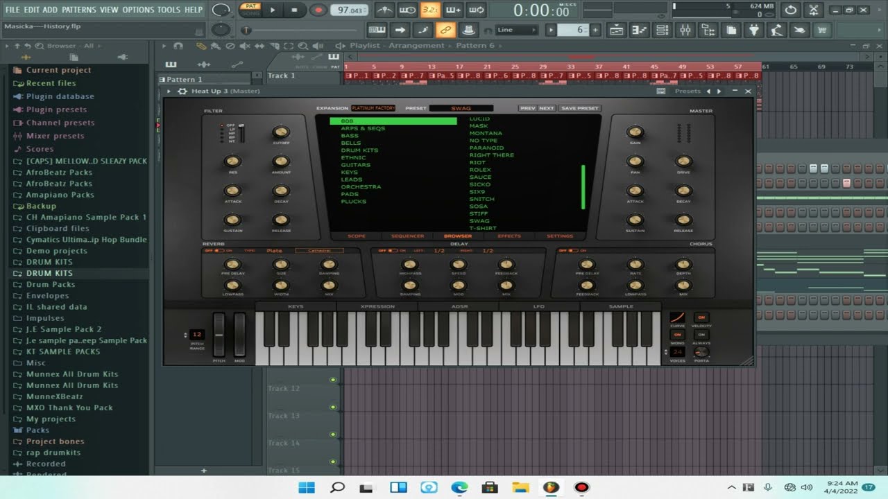
Task: Select the BASS category in the browser
Action: (350, 136)
